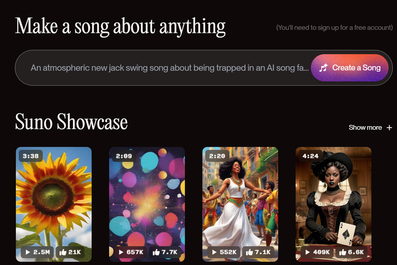This screenshot has height=265, width=397.
Task: Like the song with 7.7K likes
Action: 156,252
